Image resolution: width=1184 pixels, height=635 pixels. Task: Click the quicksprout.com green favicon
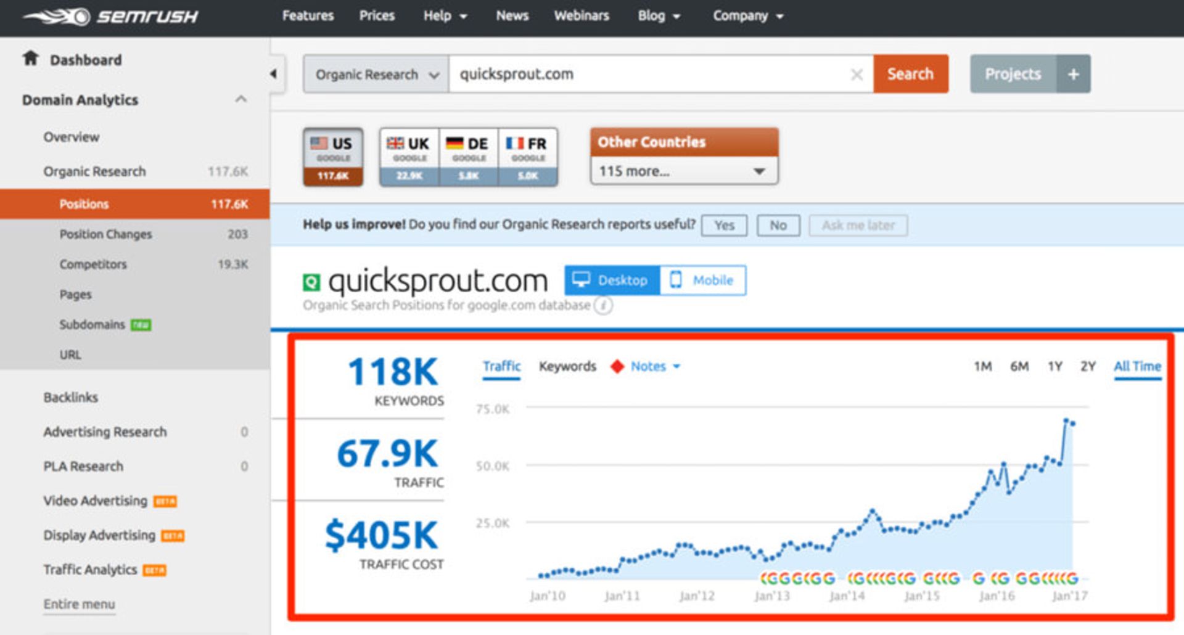(311, 282)
